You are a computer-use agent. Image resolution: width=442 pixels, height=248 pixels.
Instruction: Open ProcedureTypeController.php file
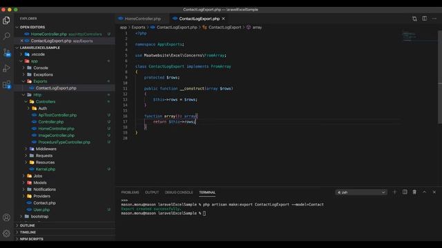(64, 142)
